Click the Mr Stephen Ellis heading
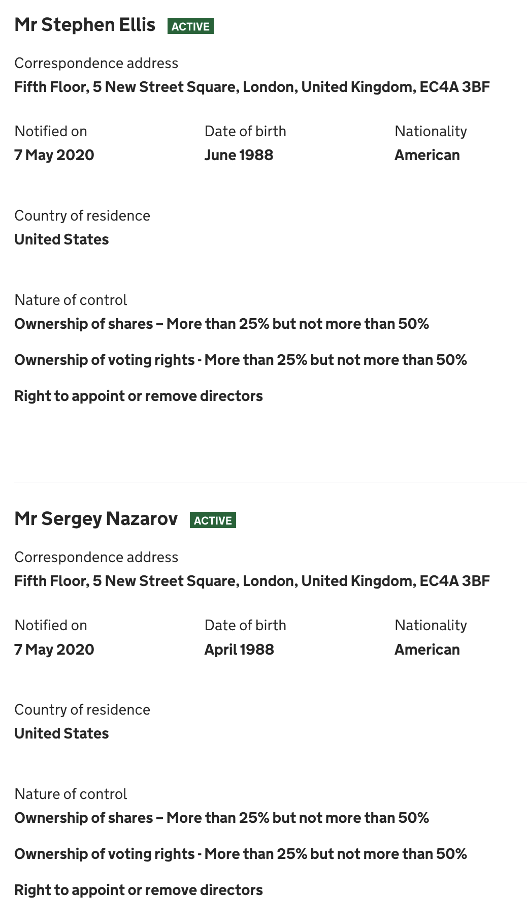Image resolution: width=527 pixels, height=923 pixels. (85, 25)
